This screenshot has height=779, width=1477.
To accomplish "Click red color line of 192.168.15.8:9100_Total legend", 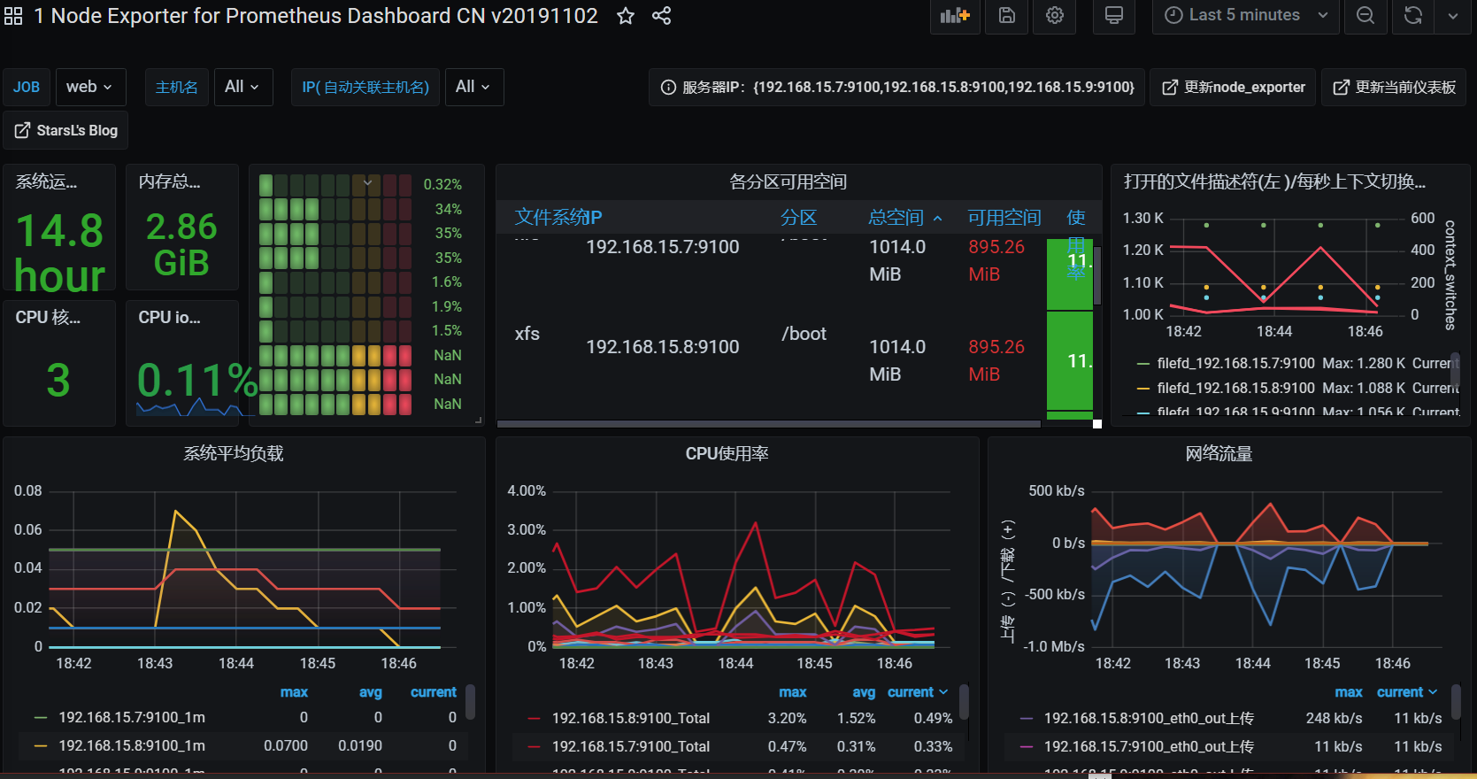I will tap(534, 718).
